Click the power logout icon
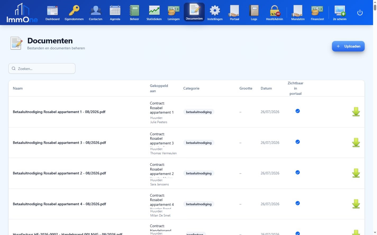The height and width of the screenshot is (235, 377). pyautogui.click(x=360, y=12)
